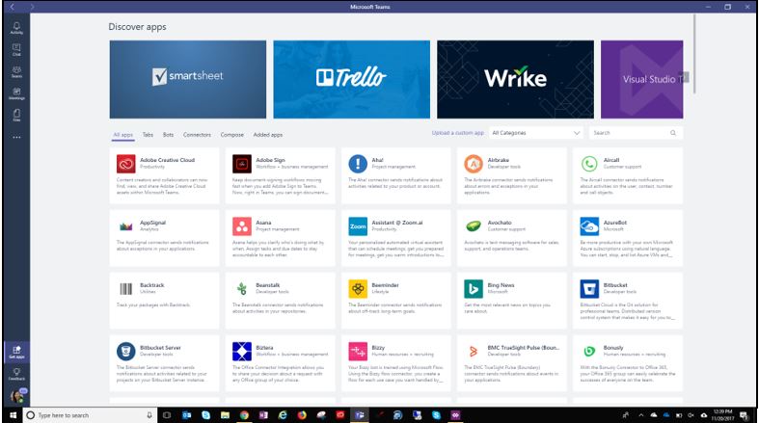759x423 pixels.
Task: Switch to the Tabs filter tab
Action: coord(148,135)
